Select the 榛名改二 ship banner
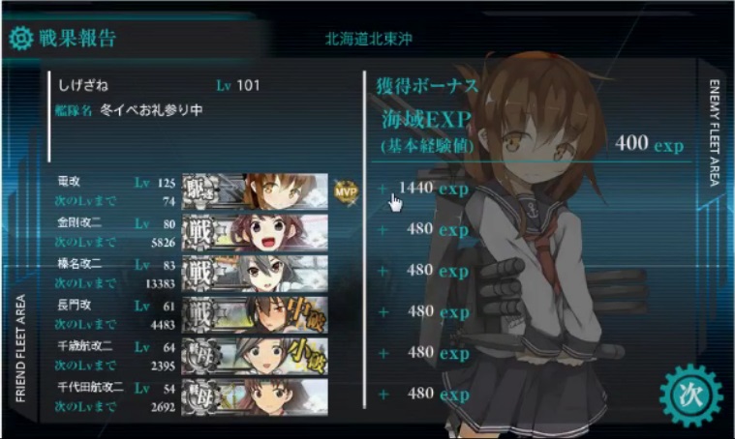Image resolution: width=735 pixels, height=439 pixels. click(x=255, y=274)
